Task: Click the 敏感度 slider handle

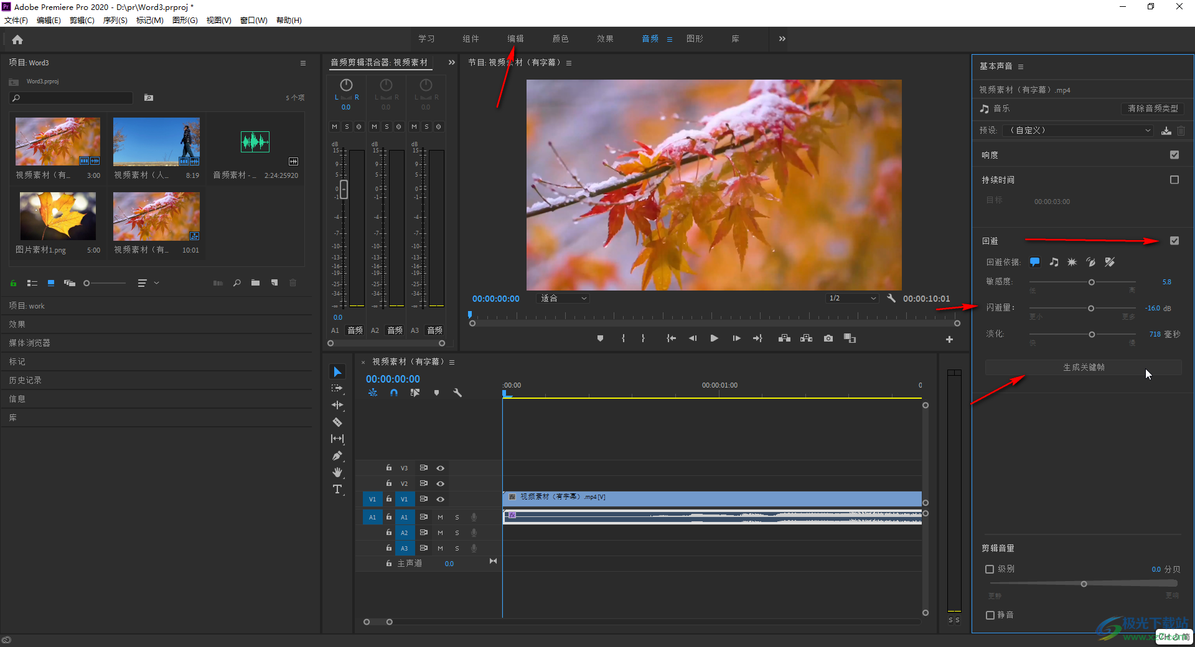Action: [x=1091, y=282]
